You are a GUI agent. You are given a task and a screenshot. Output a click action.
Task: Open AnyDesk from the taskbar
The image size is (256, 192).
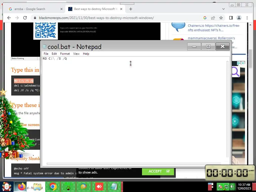(x=99, y=186)
